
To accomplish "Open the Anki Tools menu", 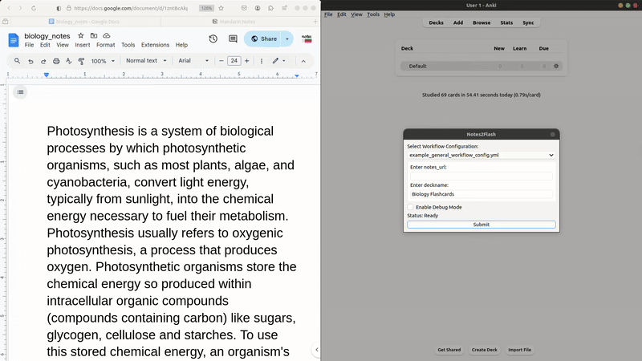I will 373,14.
